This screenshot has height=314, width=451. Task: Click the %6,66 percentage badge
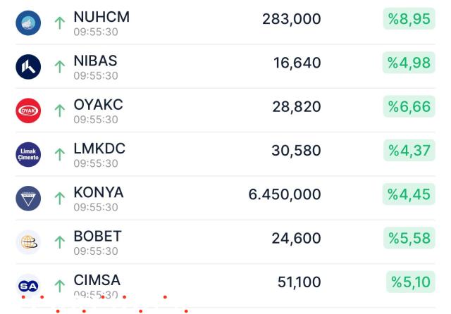(409, 106)
